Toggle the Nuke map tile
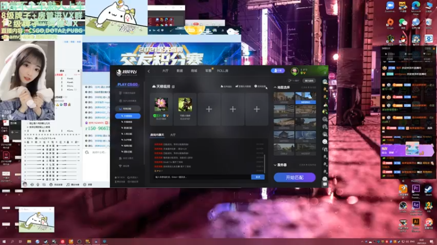Viewport: 437px width, 245px height. coord(305,137)
